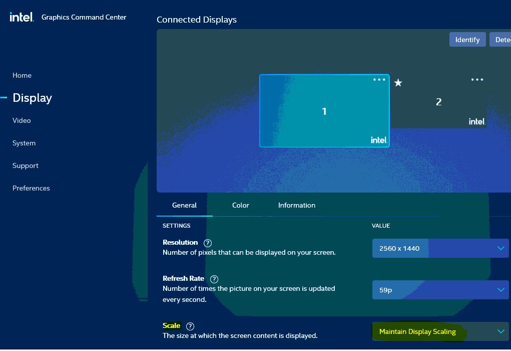Select display 1 monitor thumbnail

point(324,111)
